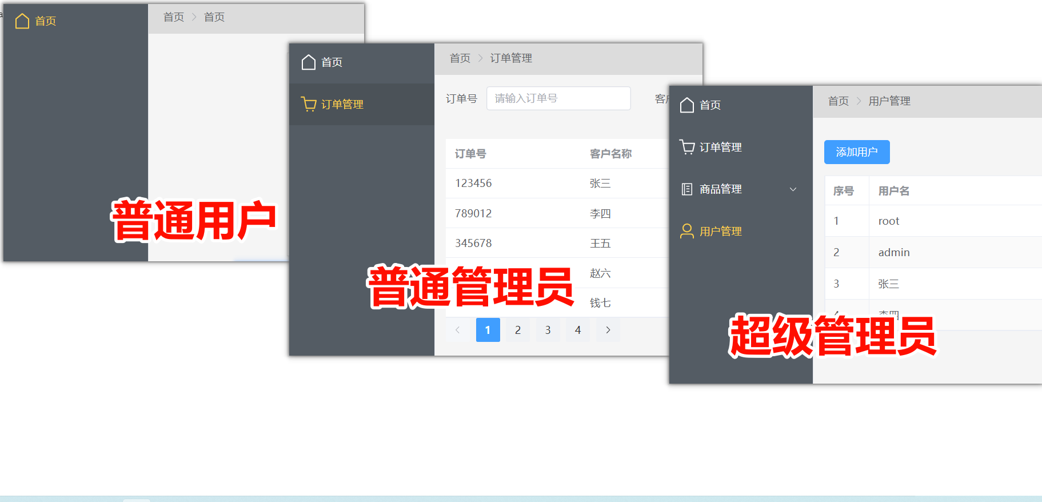Click 首页 breadcrumb in 订单管理 window
This screenshot has width=1042, height=502.
[x=460, y=58]
